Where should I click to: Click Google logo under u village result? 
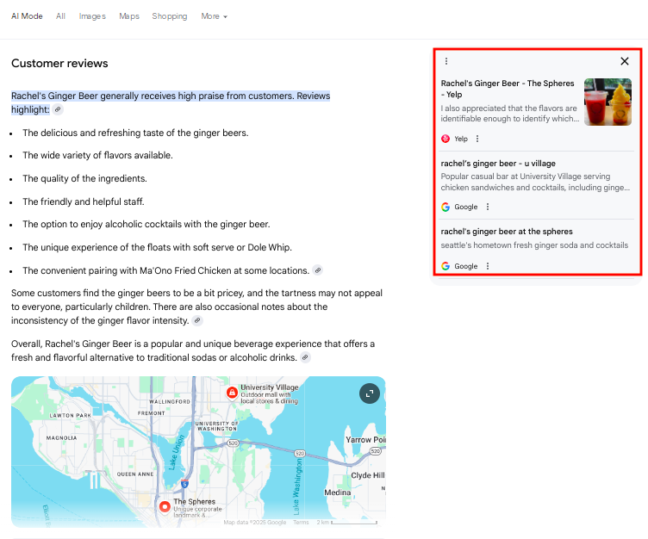(x=445, y=207)
